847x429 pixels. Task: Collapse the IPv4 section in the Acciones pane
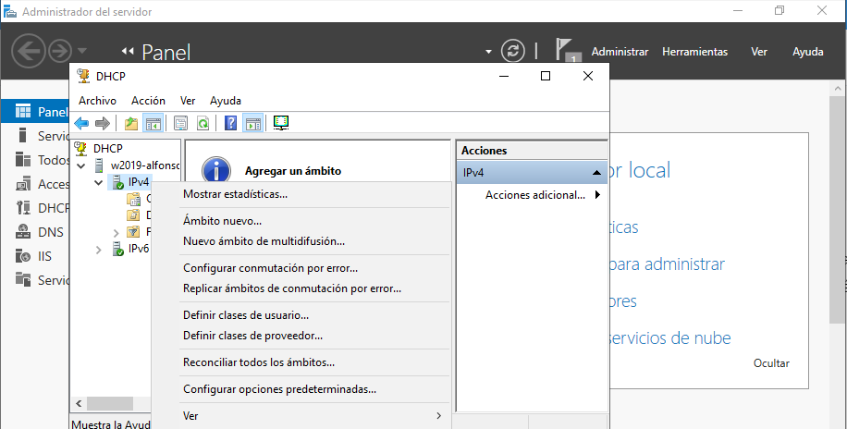(596, 173)
